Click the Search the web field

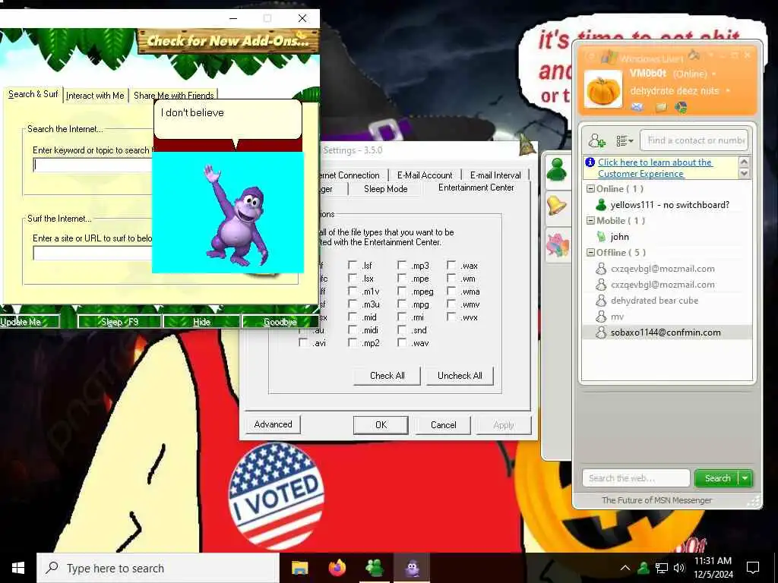(636, 478)
